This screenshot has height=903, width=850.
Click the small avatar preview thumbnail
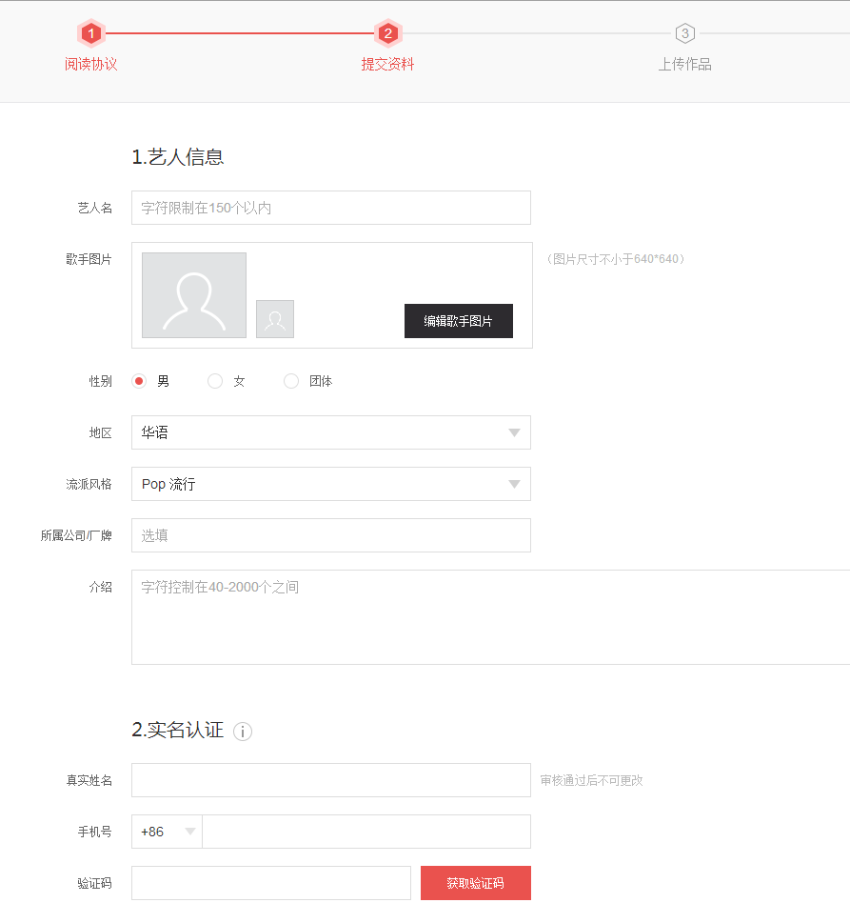(274, 319)
